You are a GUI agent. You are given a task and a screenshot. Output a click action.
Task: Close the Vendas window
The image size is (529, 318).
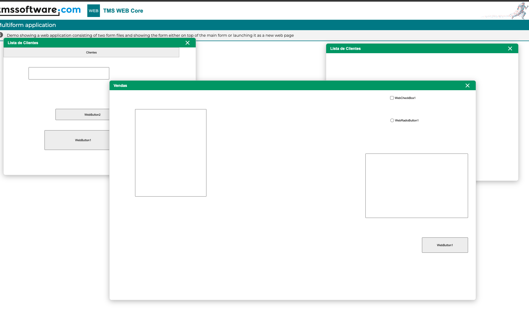[468, 86]
